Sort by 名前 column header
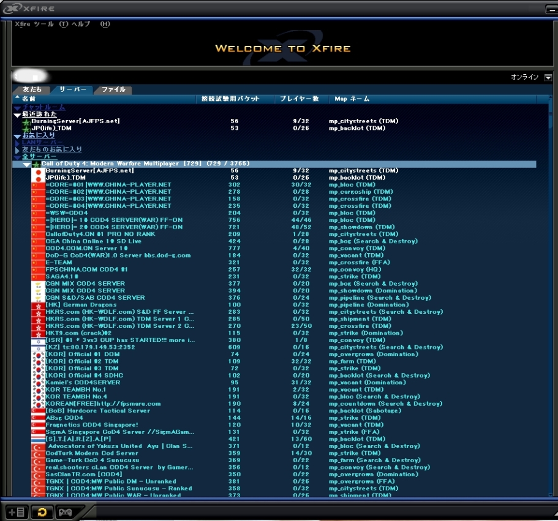This screenshot has width=558, height=521. [x=104, y=99]
